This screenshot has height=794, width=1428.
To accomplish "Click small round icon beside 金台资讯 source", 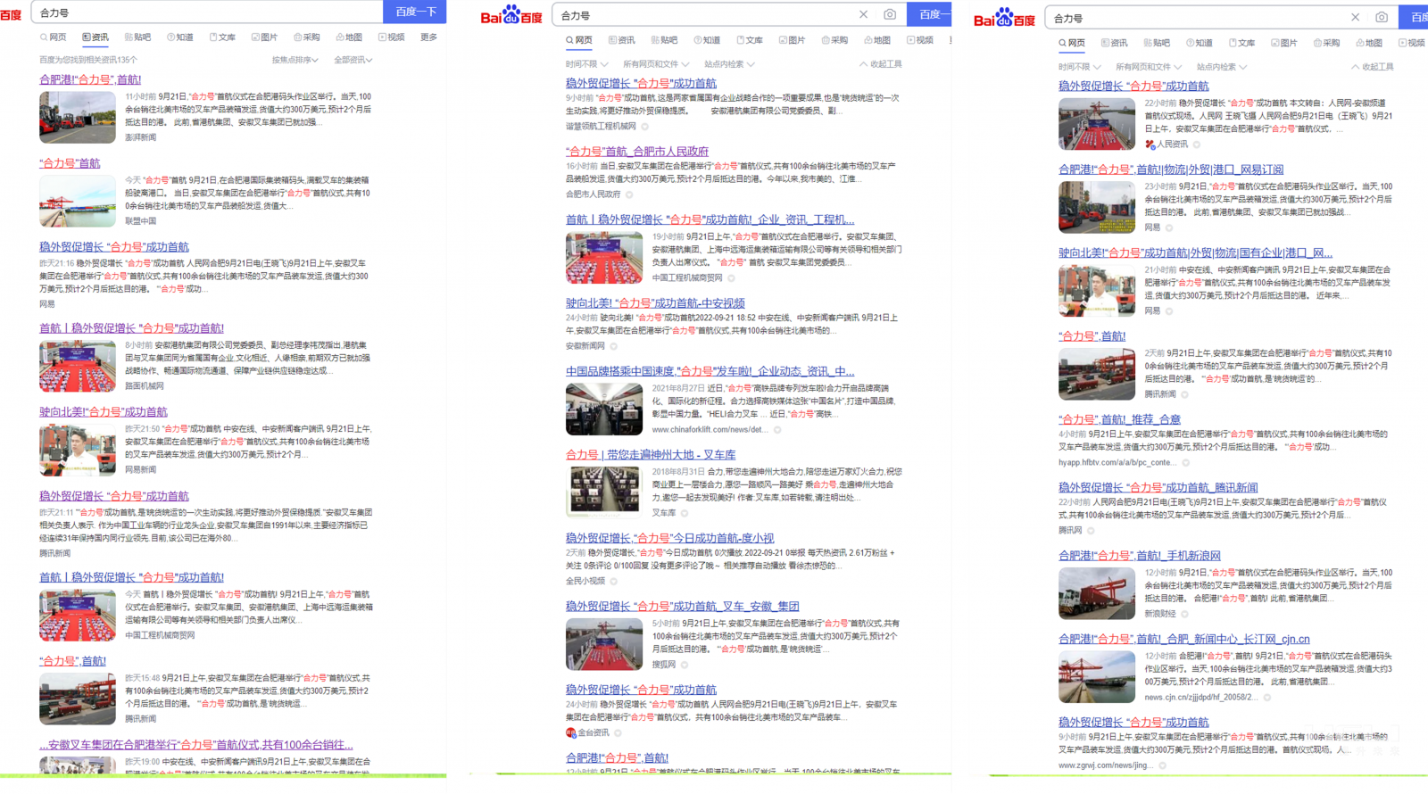I will pos(618,733).
